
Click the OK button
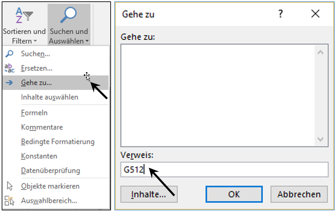[x=234, y=194]
